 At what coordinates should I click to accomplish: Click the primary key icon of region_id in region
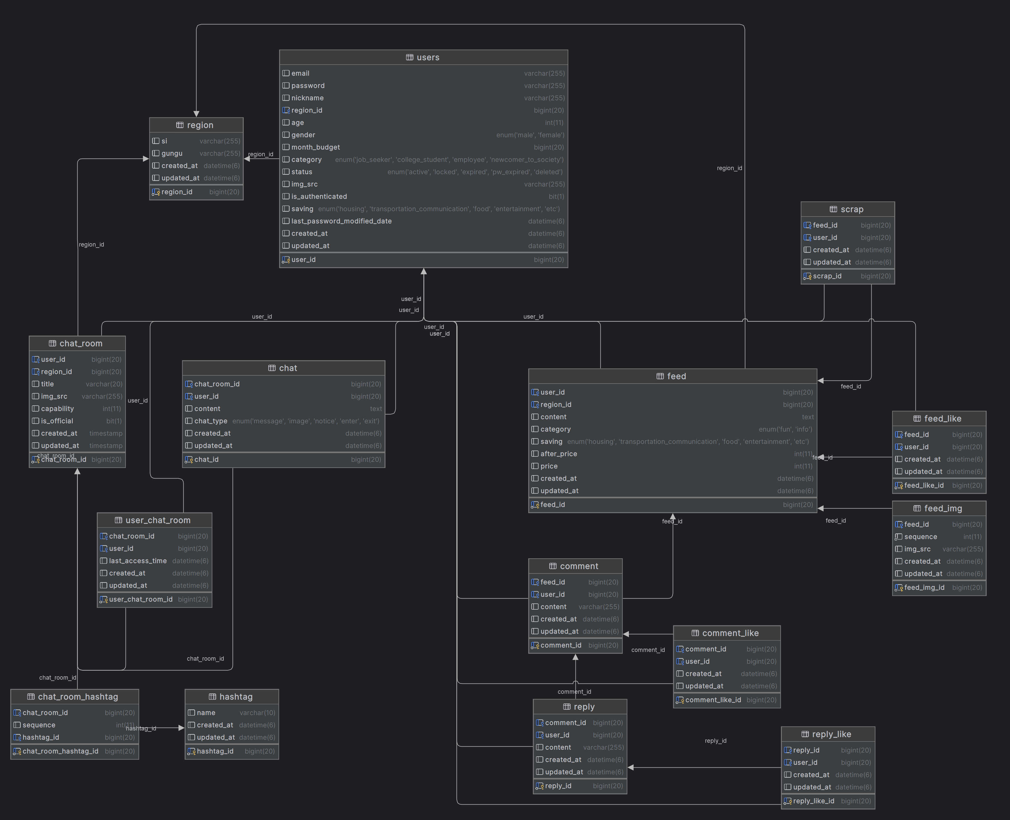coord(156,192)
